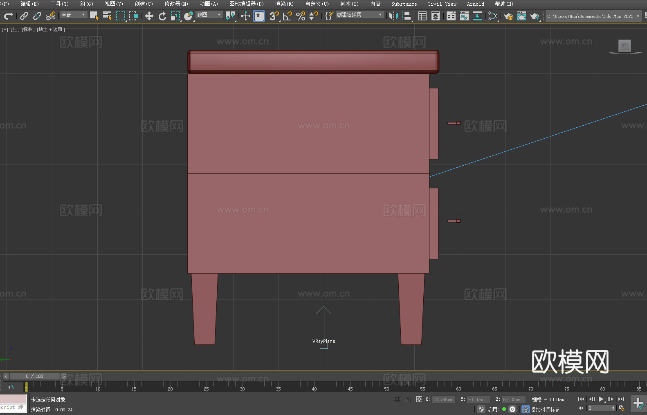Select the Link objects chain icon
Screen dimensions: 647x415
pyautogui.click(x=24, y=16)
